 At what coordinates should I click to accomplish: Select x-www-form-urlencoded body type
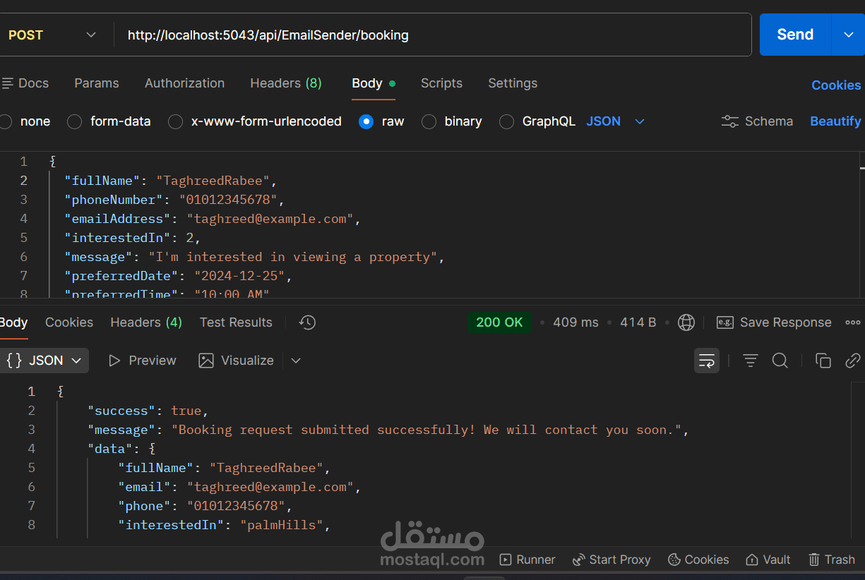[x=255, y=121]
